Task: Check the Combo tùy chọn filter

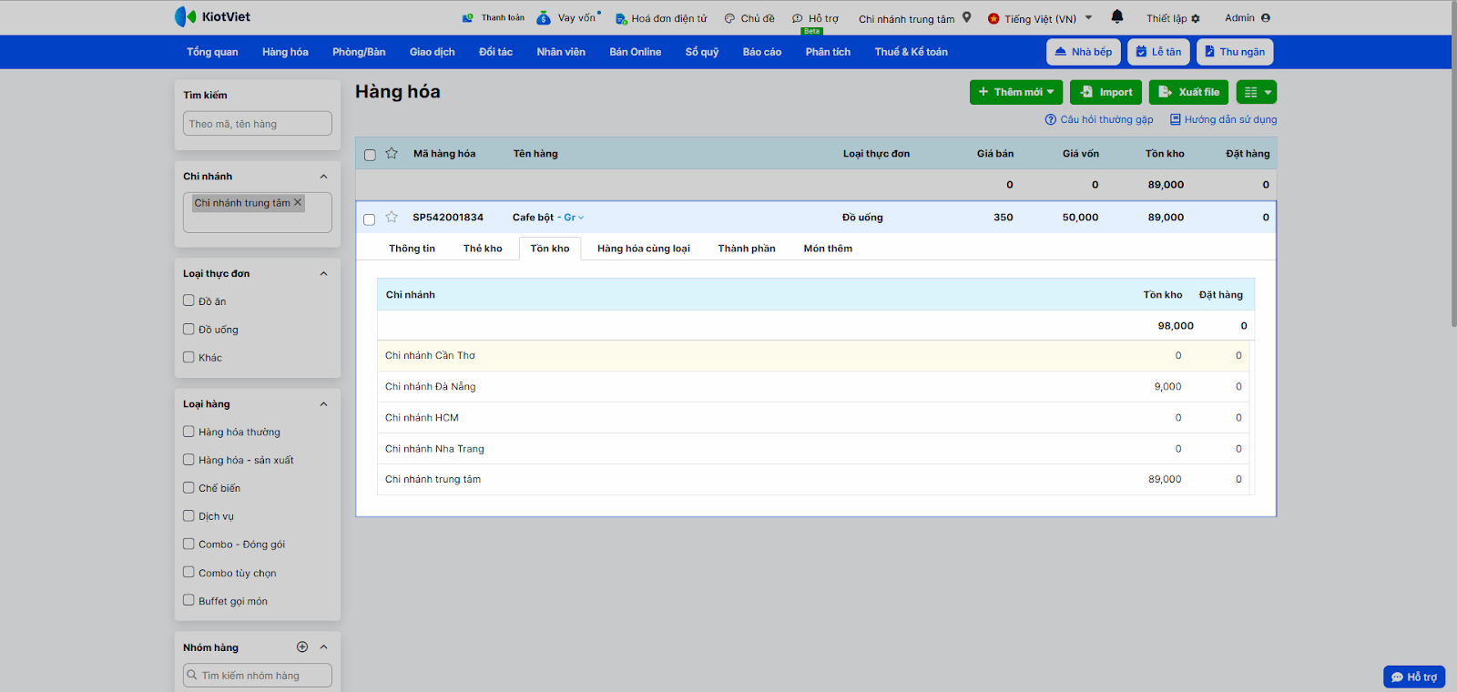Action: (x=188, y=572)
